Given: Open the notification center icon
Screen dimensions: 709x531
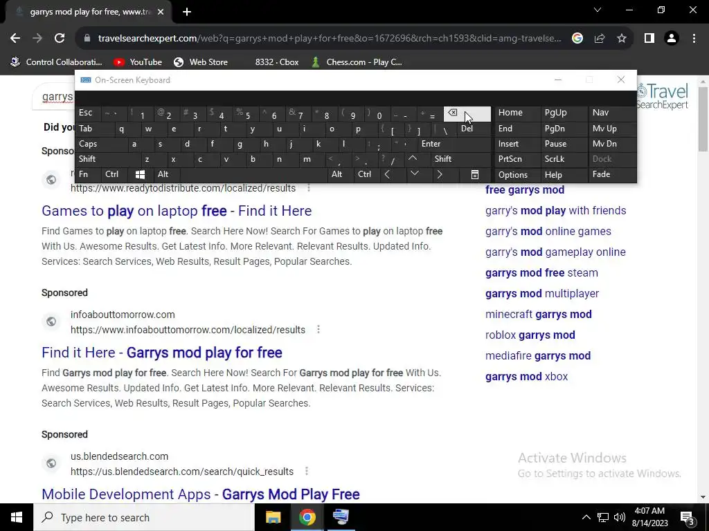Looking at the screenshot, I should 688,517.
